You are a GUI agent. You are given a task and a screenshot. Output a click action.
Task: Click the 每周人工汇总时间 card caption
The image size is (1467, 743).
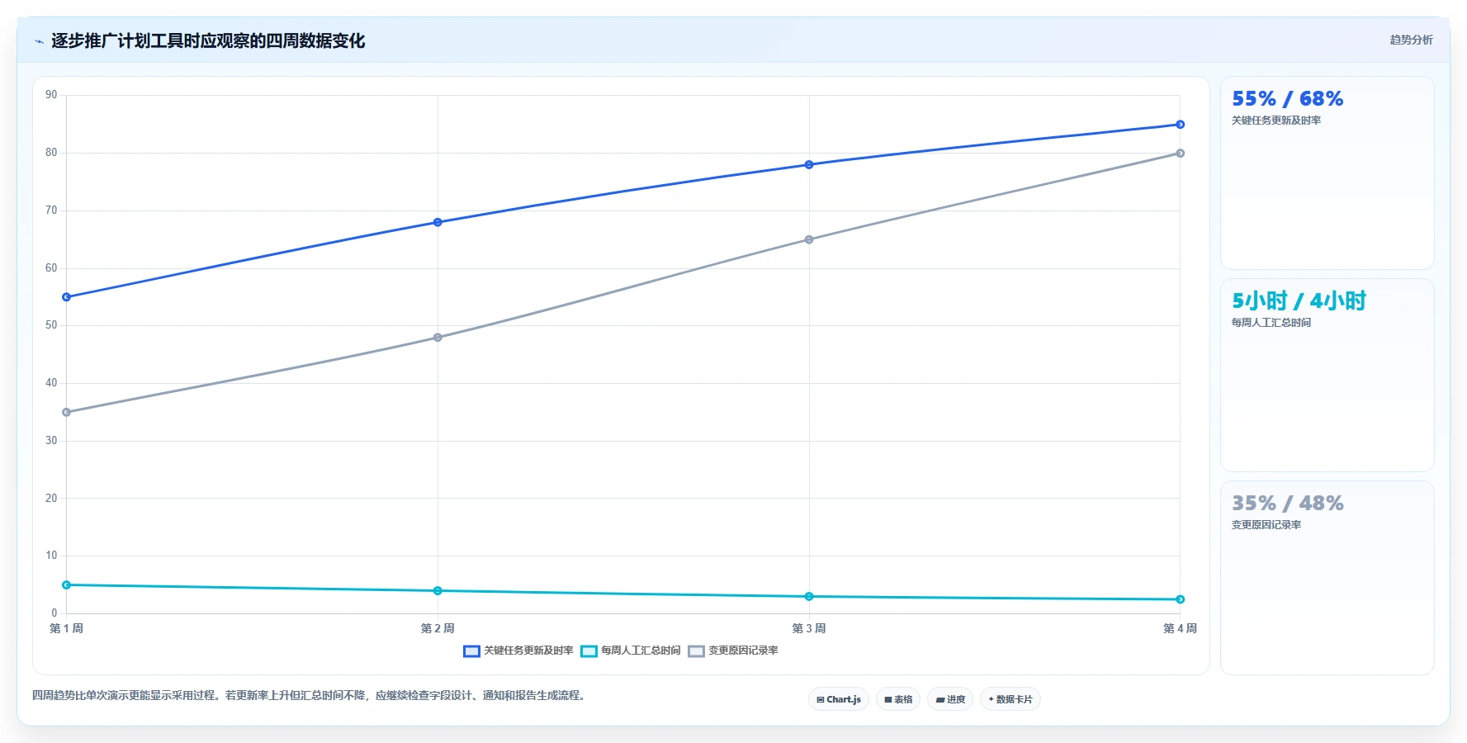click(1271, 323)
